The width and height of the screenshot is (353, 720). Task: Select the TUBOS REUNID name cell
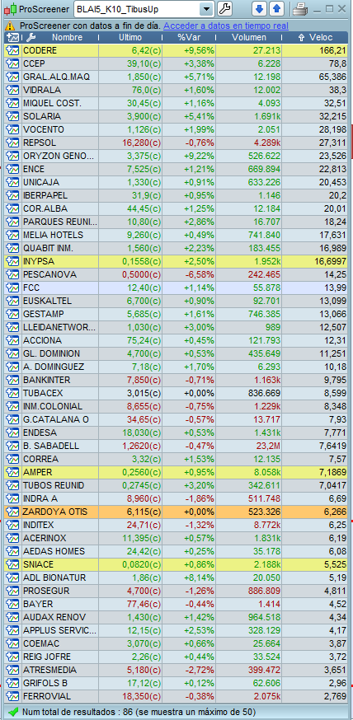click(x=60, y=485)
